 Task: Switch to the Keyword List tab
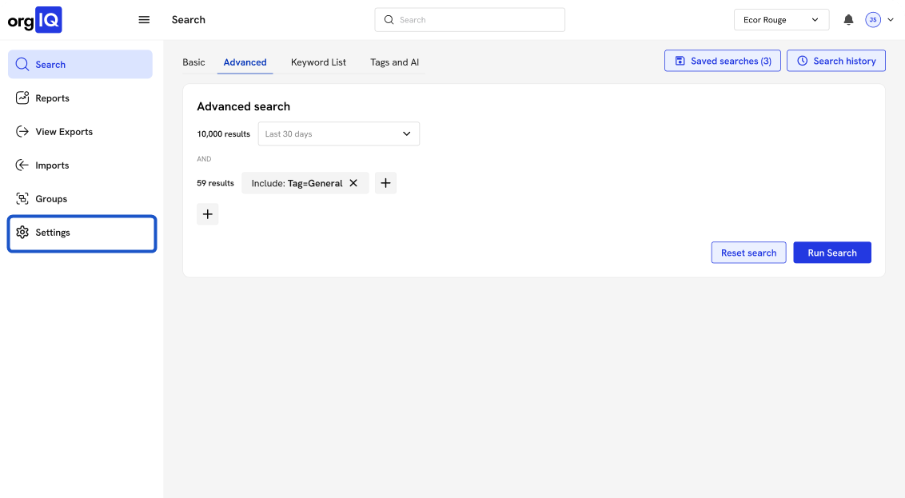tap(318, 62)
